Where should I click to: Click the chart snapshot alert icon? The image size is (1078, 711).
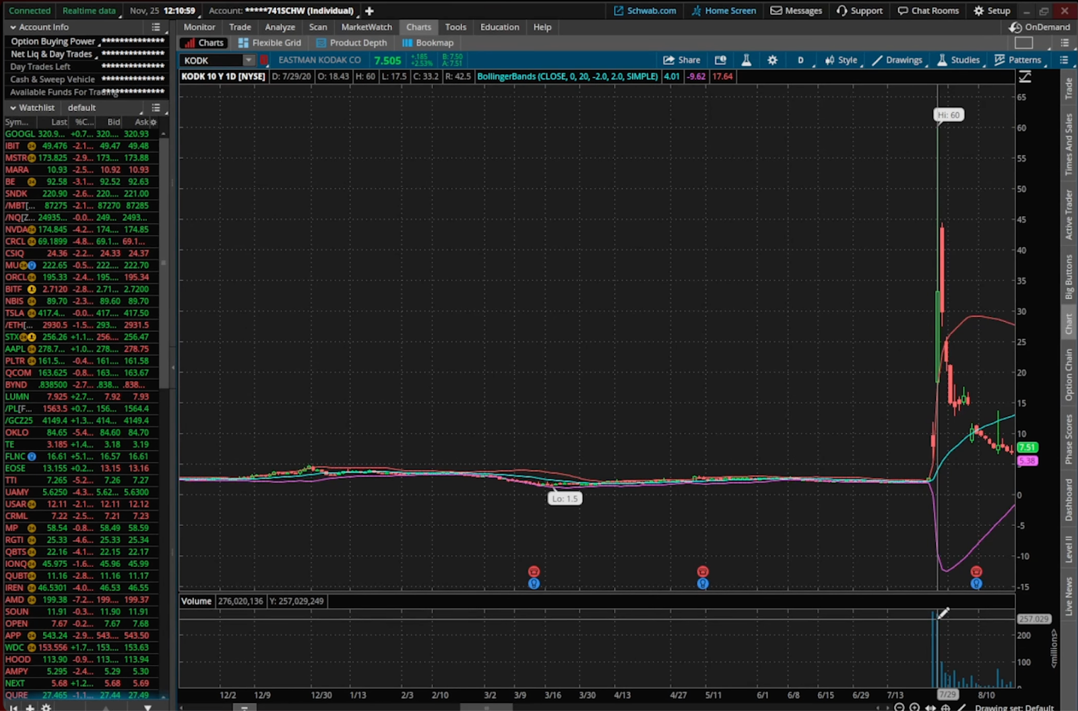tap(720, 60)
